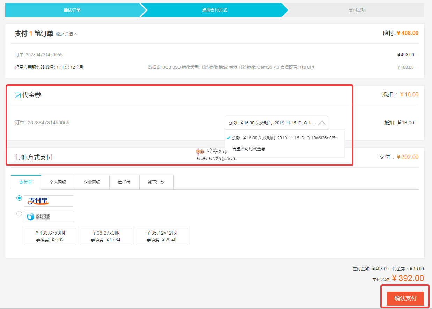432x309 pixels.
Task: Select the 支付宝 radio button
Action: (x=19, y=198)
